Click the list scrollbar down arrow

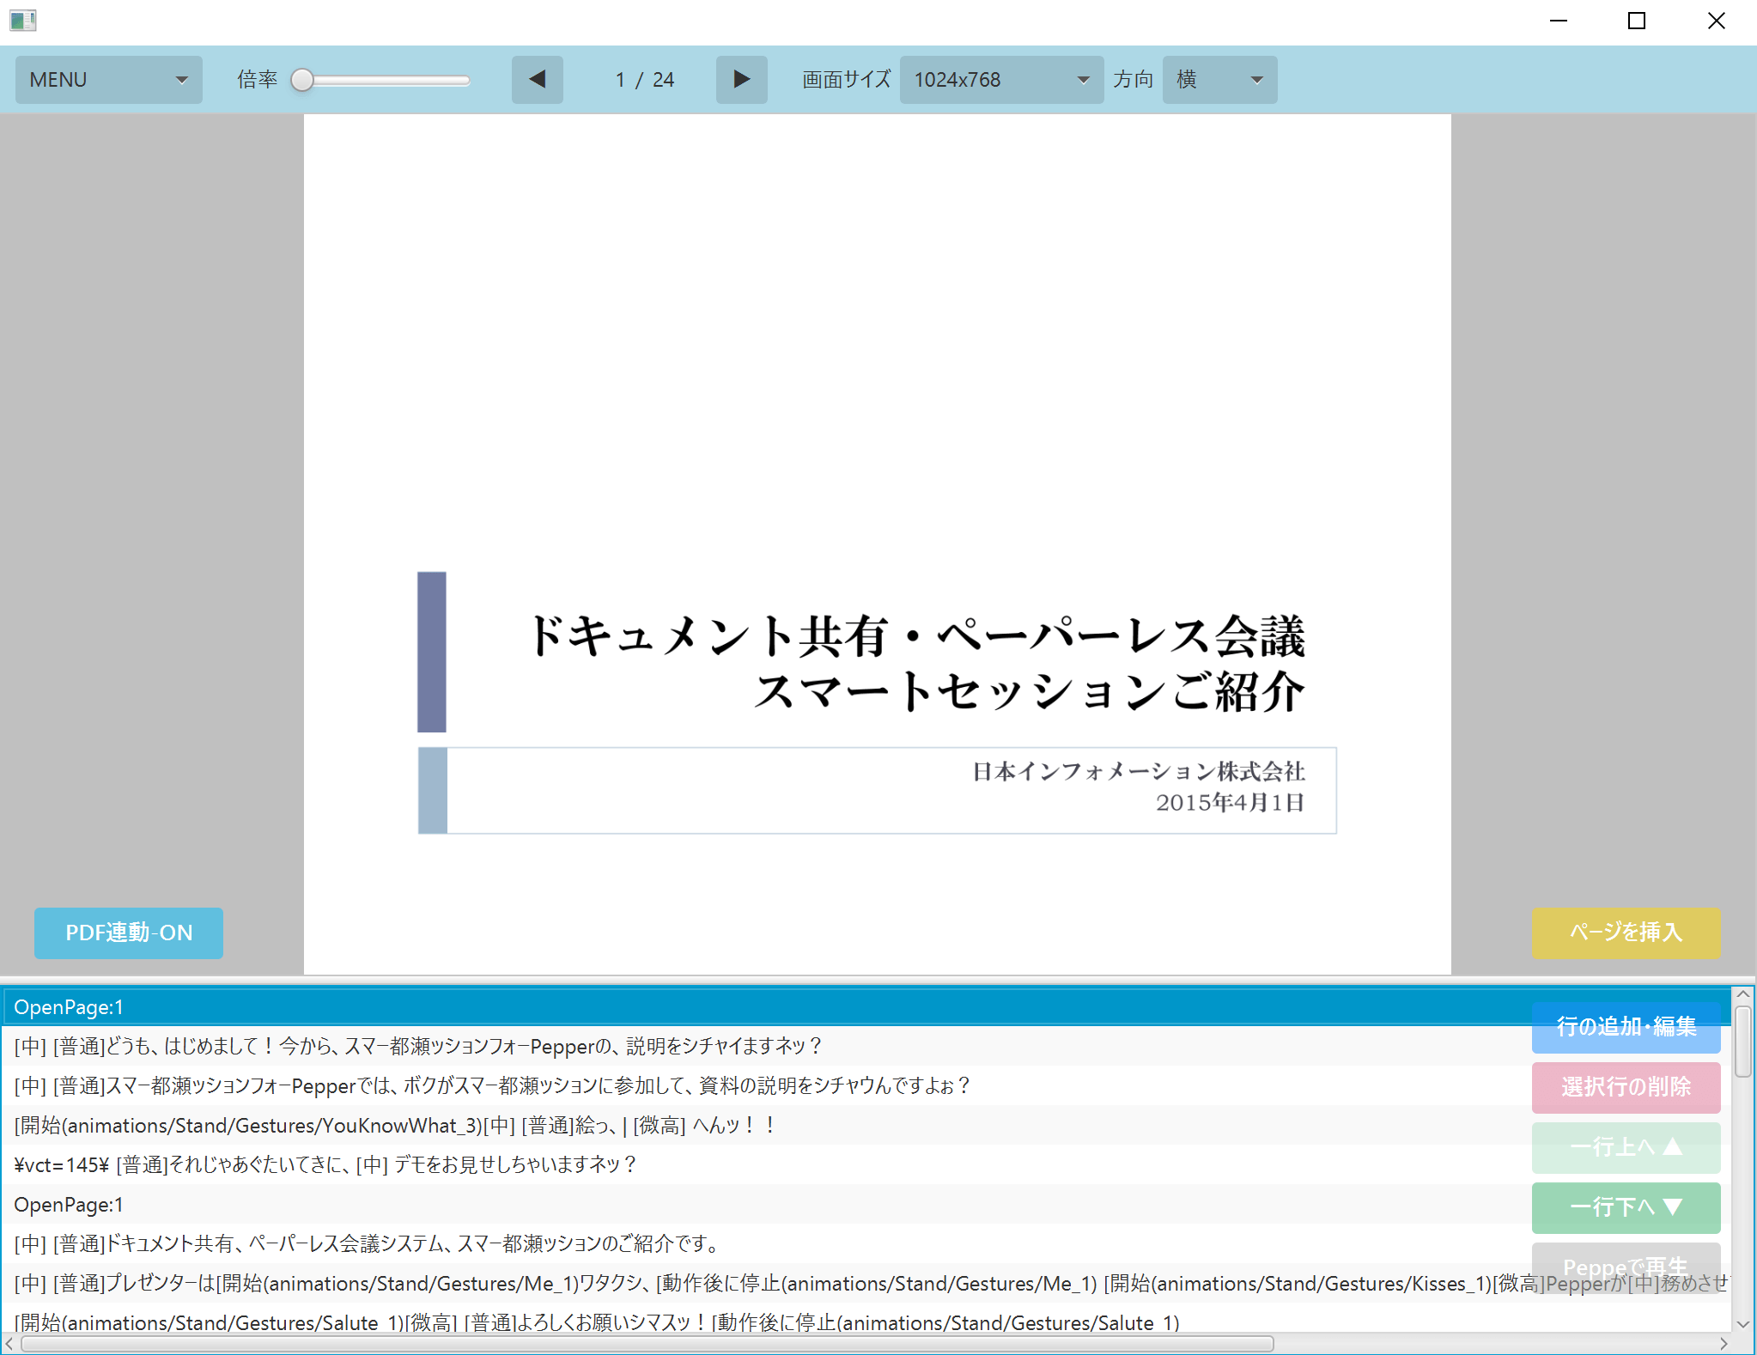(1742, 1324)
